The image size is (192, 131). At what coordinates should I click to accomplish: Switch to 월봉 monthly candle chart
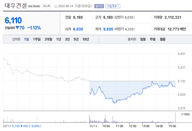coord(163,39)
